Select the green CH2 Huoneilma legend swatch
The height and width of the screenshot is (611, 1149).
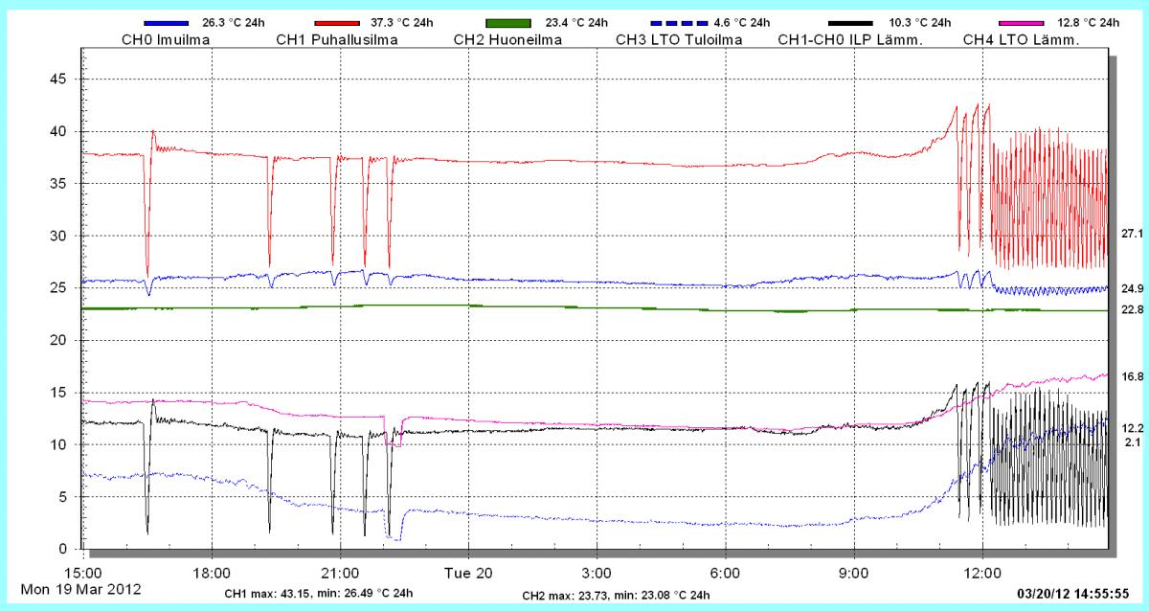click(x=507, y=22)
